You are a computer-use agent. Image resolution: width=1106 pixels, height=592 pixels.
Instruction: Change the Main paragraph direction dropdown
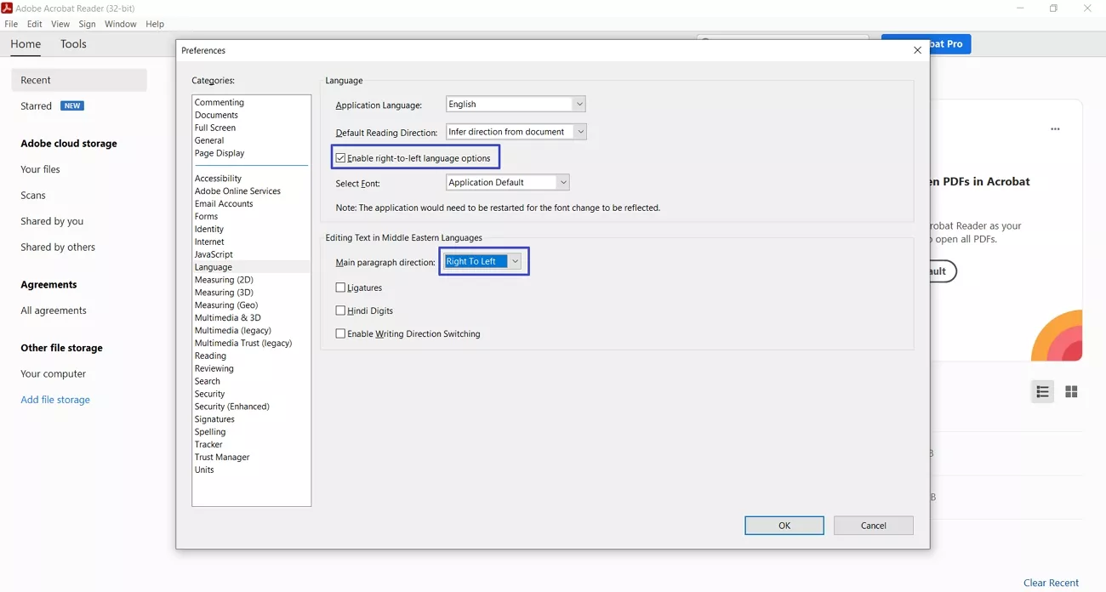(515, 261)
